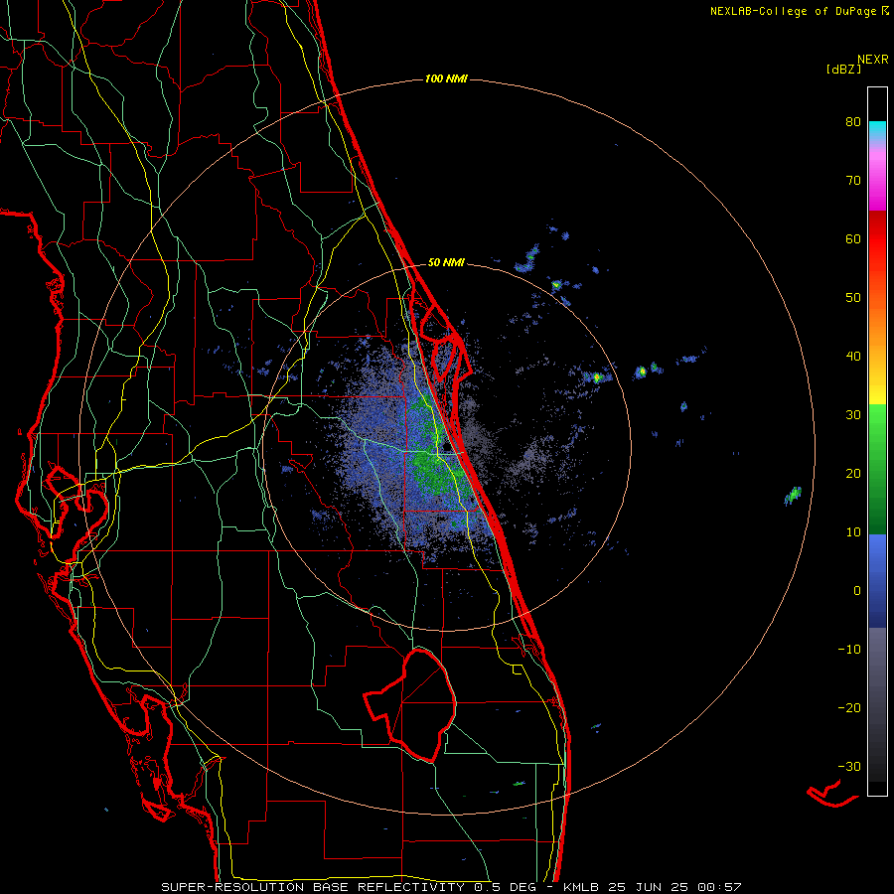Select the 0 value on the dBZ scale
Image resolution: width=894 pixels, height=894 pixels.
pyautogui.click(x=857, y=591)
